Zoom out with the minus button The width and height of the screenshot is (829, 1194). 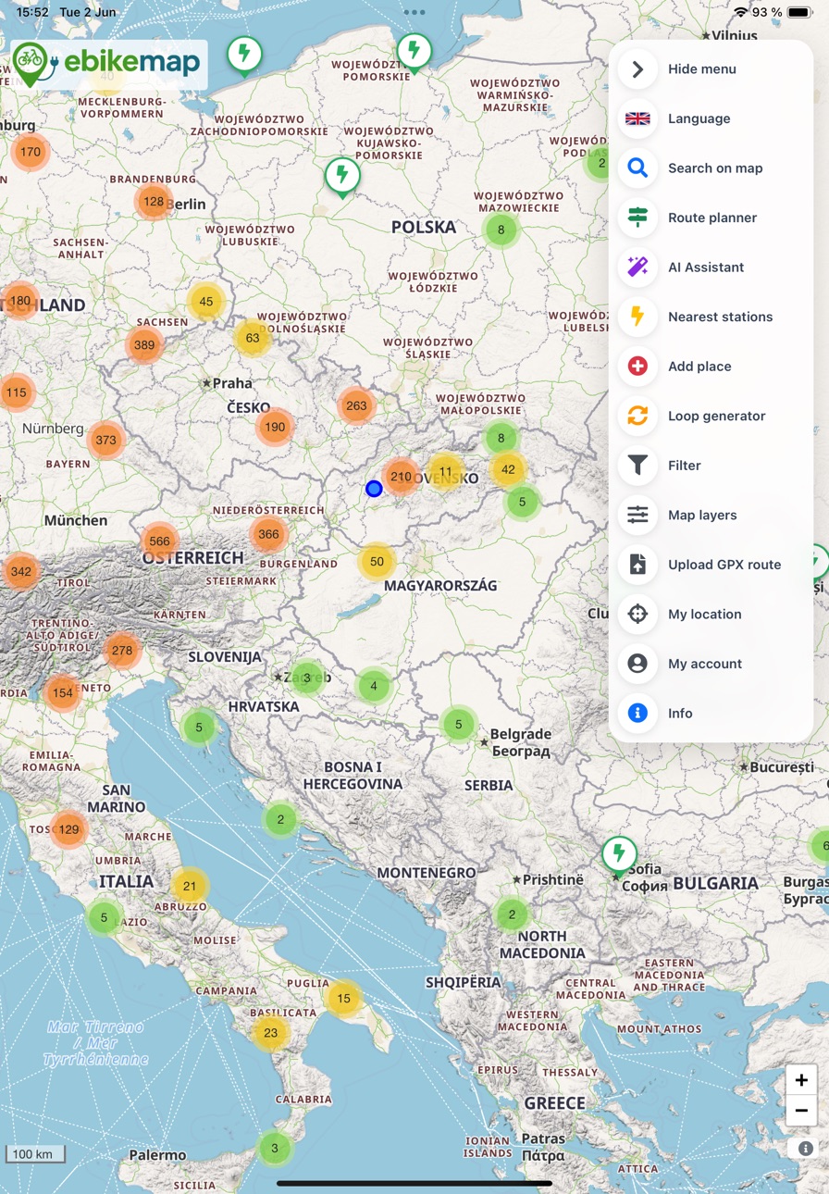coord(801,1111)
